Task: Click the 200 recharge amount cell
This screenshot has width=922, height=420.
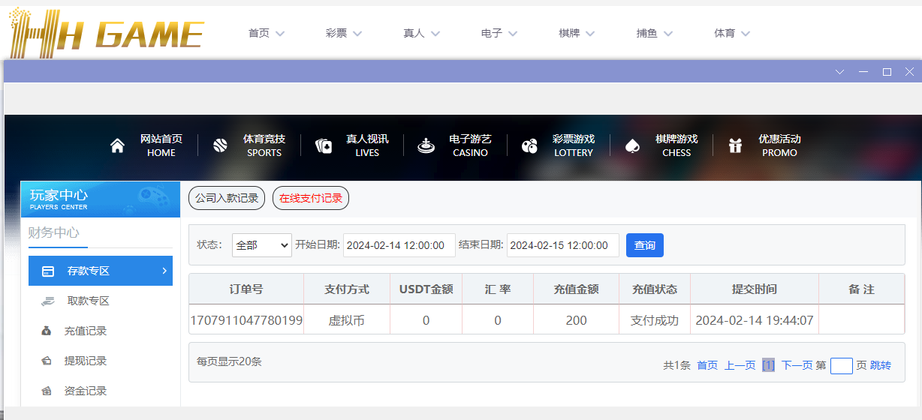Action: (x=577, y=320)
